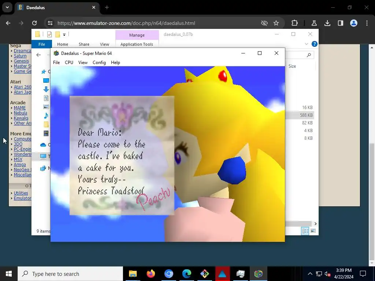Open the Saturn emulators link
The width and height of the screenshot is (375, 281).
point(20,56)
